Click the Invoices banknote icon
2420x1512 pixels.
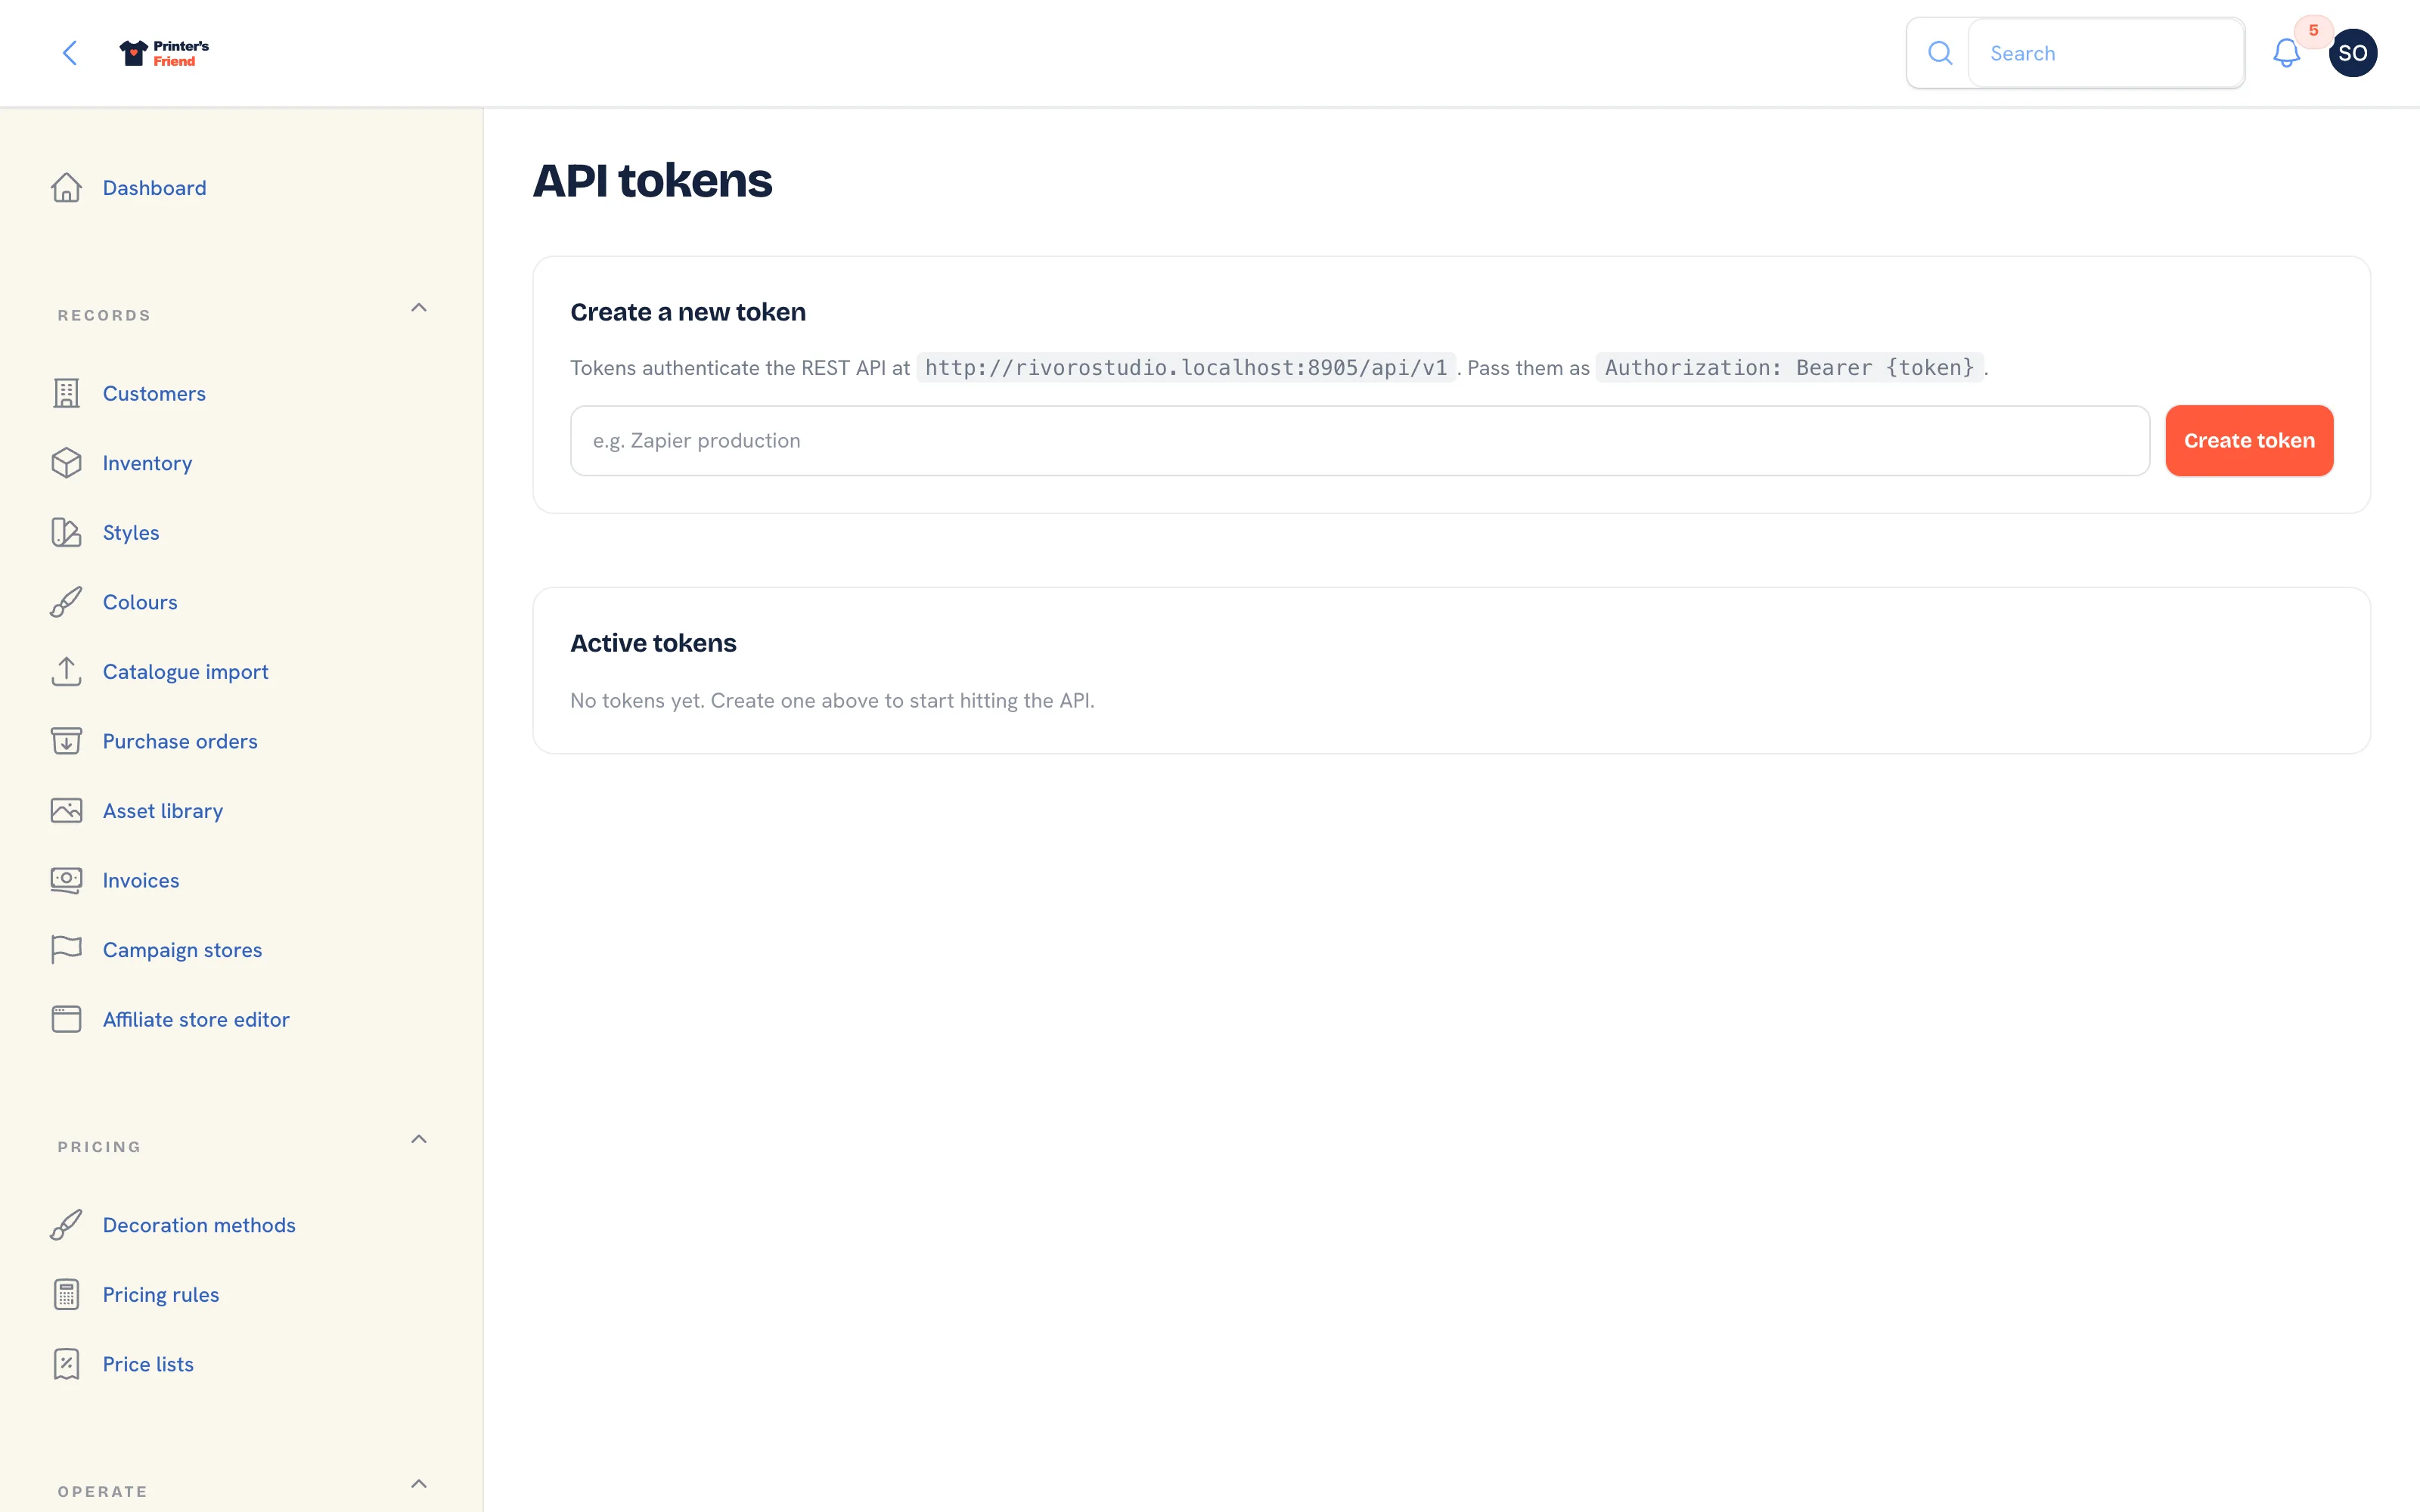[66, 880]
